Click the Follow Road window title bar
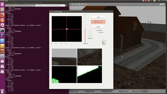167x94 pixels. [x=81, y=11]
